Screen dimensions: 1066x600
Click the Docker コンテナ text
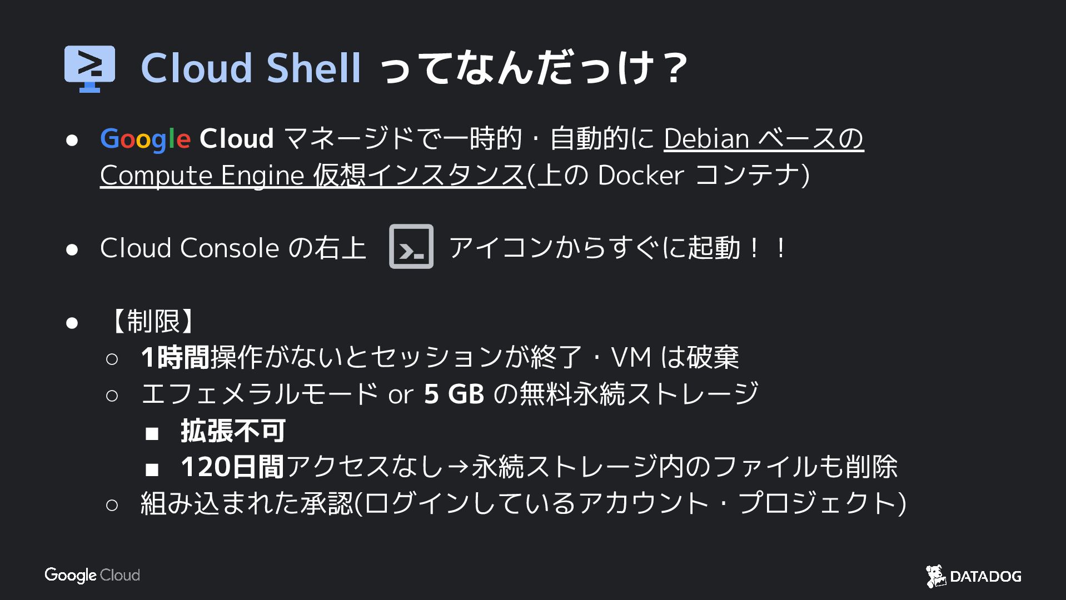pyautogui.click(x=703, y=176)
